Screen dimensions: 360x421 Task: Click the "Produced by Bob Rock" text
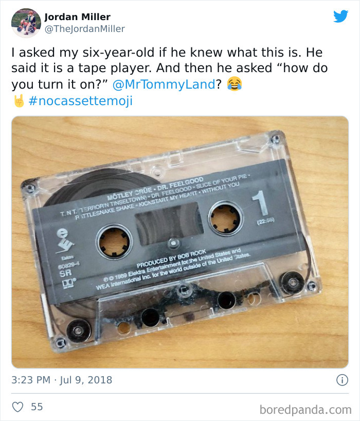[x=171, y=259]
